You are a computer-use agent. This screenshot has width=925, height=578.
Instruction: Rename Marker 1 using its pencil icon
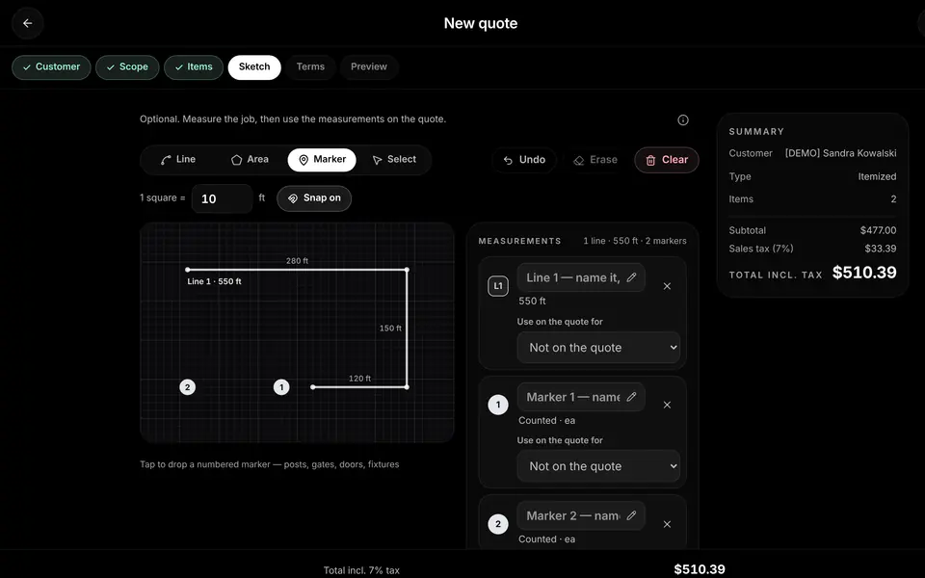coord(631,397)
